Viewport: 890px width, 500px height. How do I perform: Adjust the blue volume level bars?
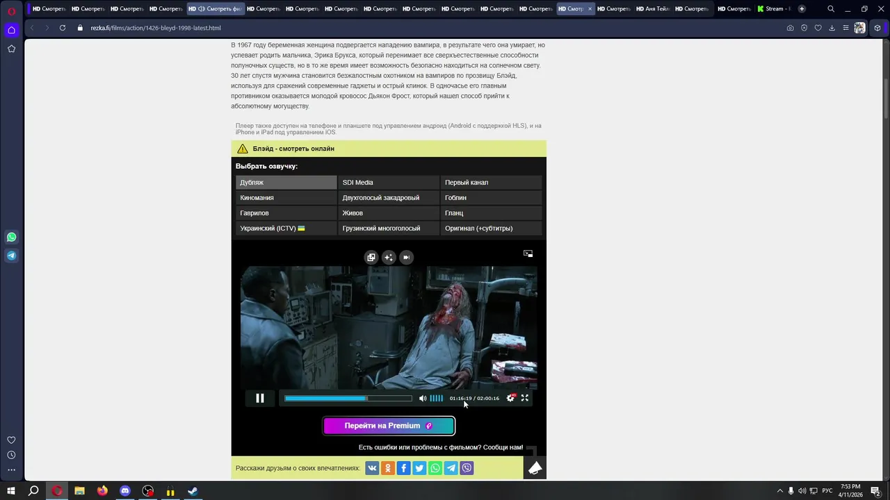(x=436, y=398)
